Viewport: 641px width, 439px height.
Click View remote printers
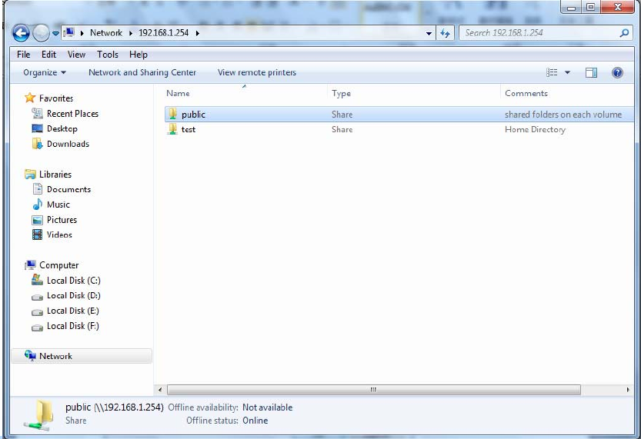tap(257, 72)
